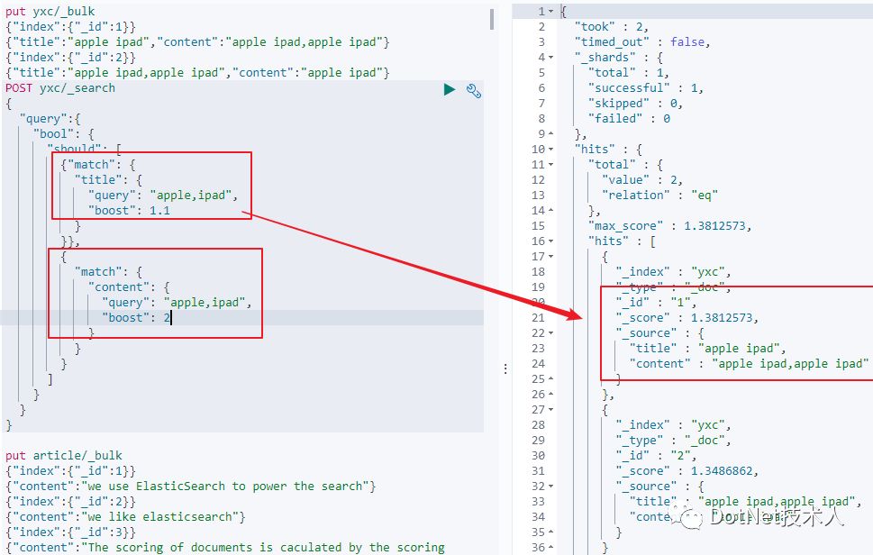873x555 pixels.
Task: Click the "timed_out" : false line
Action: point(642,42)
